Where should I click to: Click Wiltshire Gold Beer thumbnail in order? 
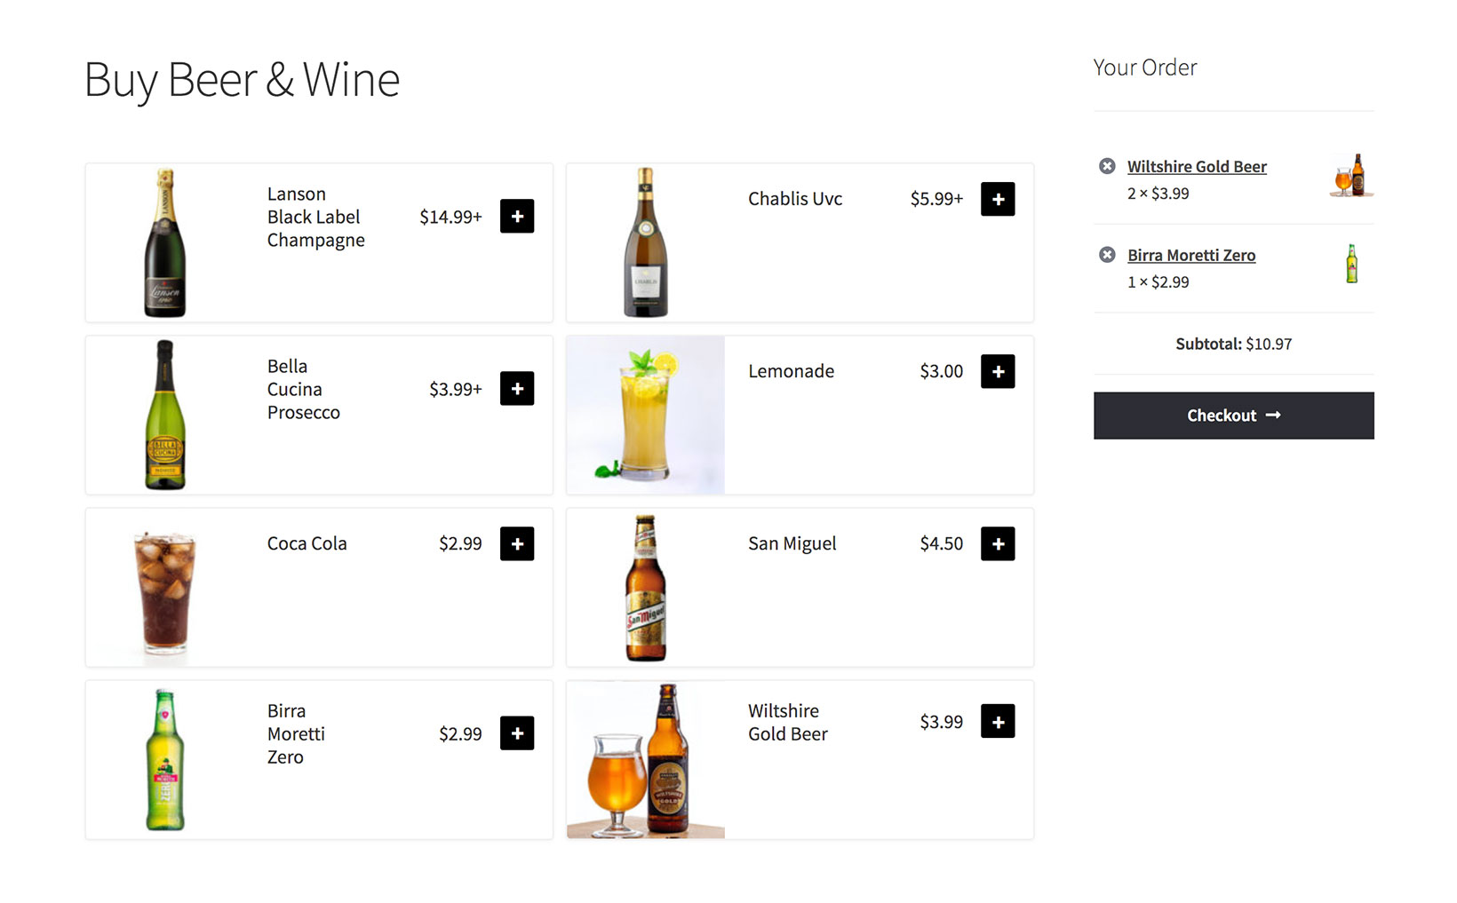(x=1351, y=175)
